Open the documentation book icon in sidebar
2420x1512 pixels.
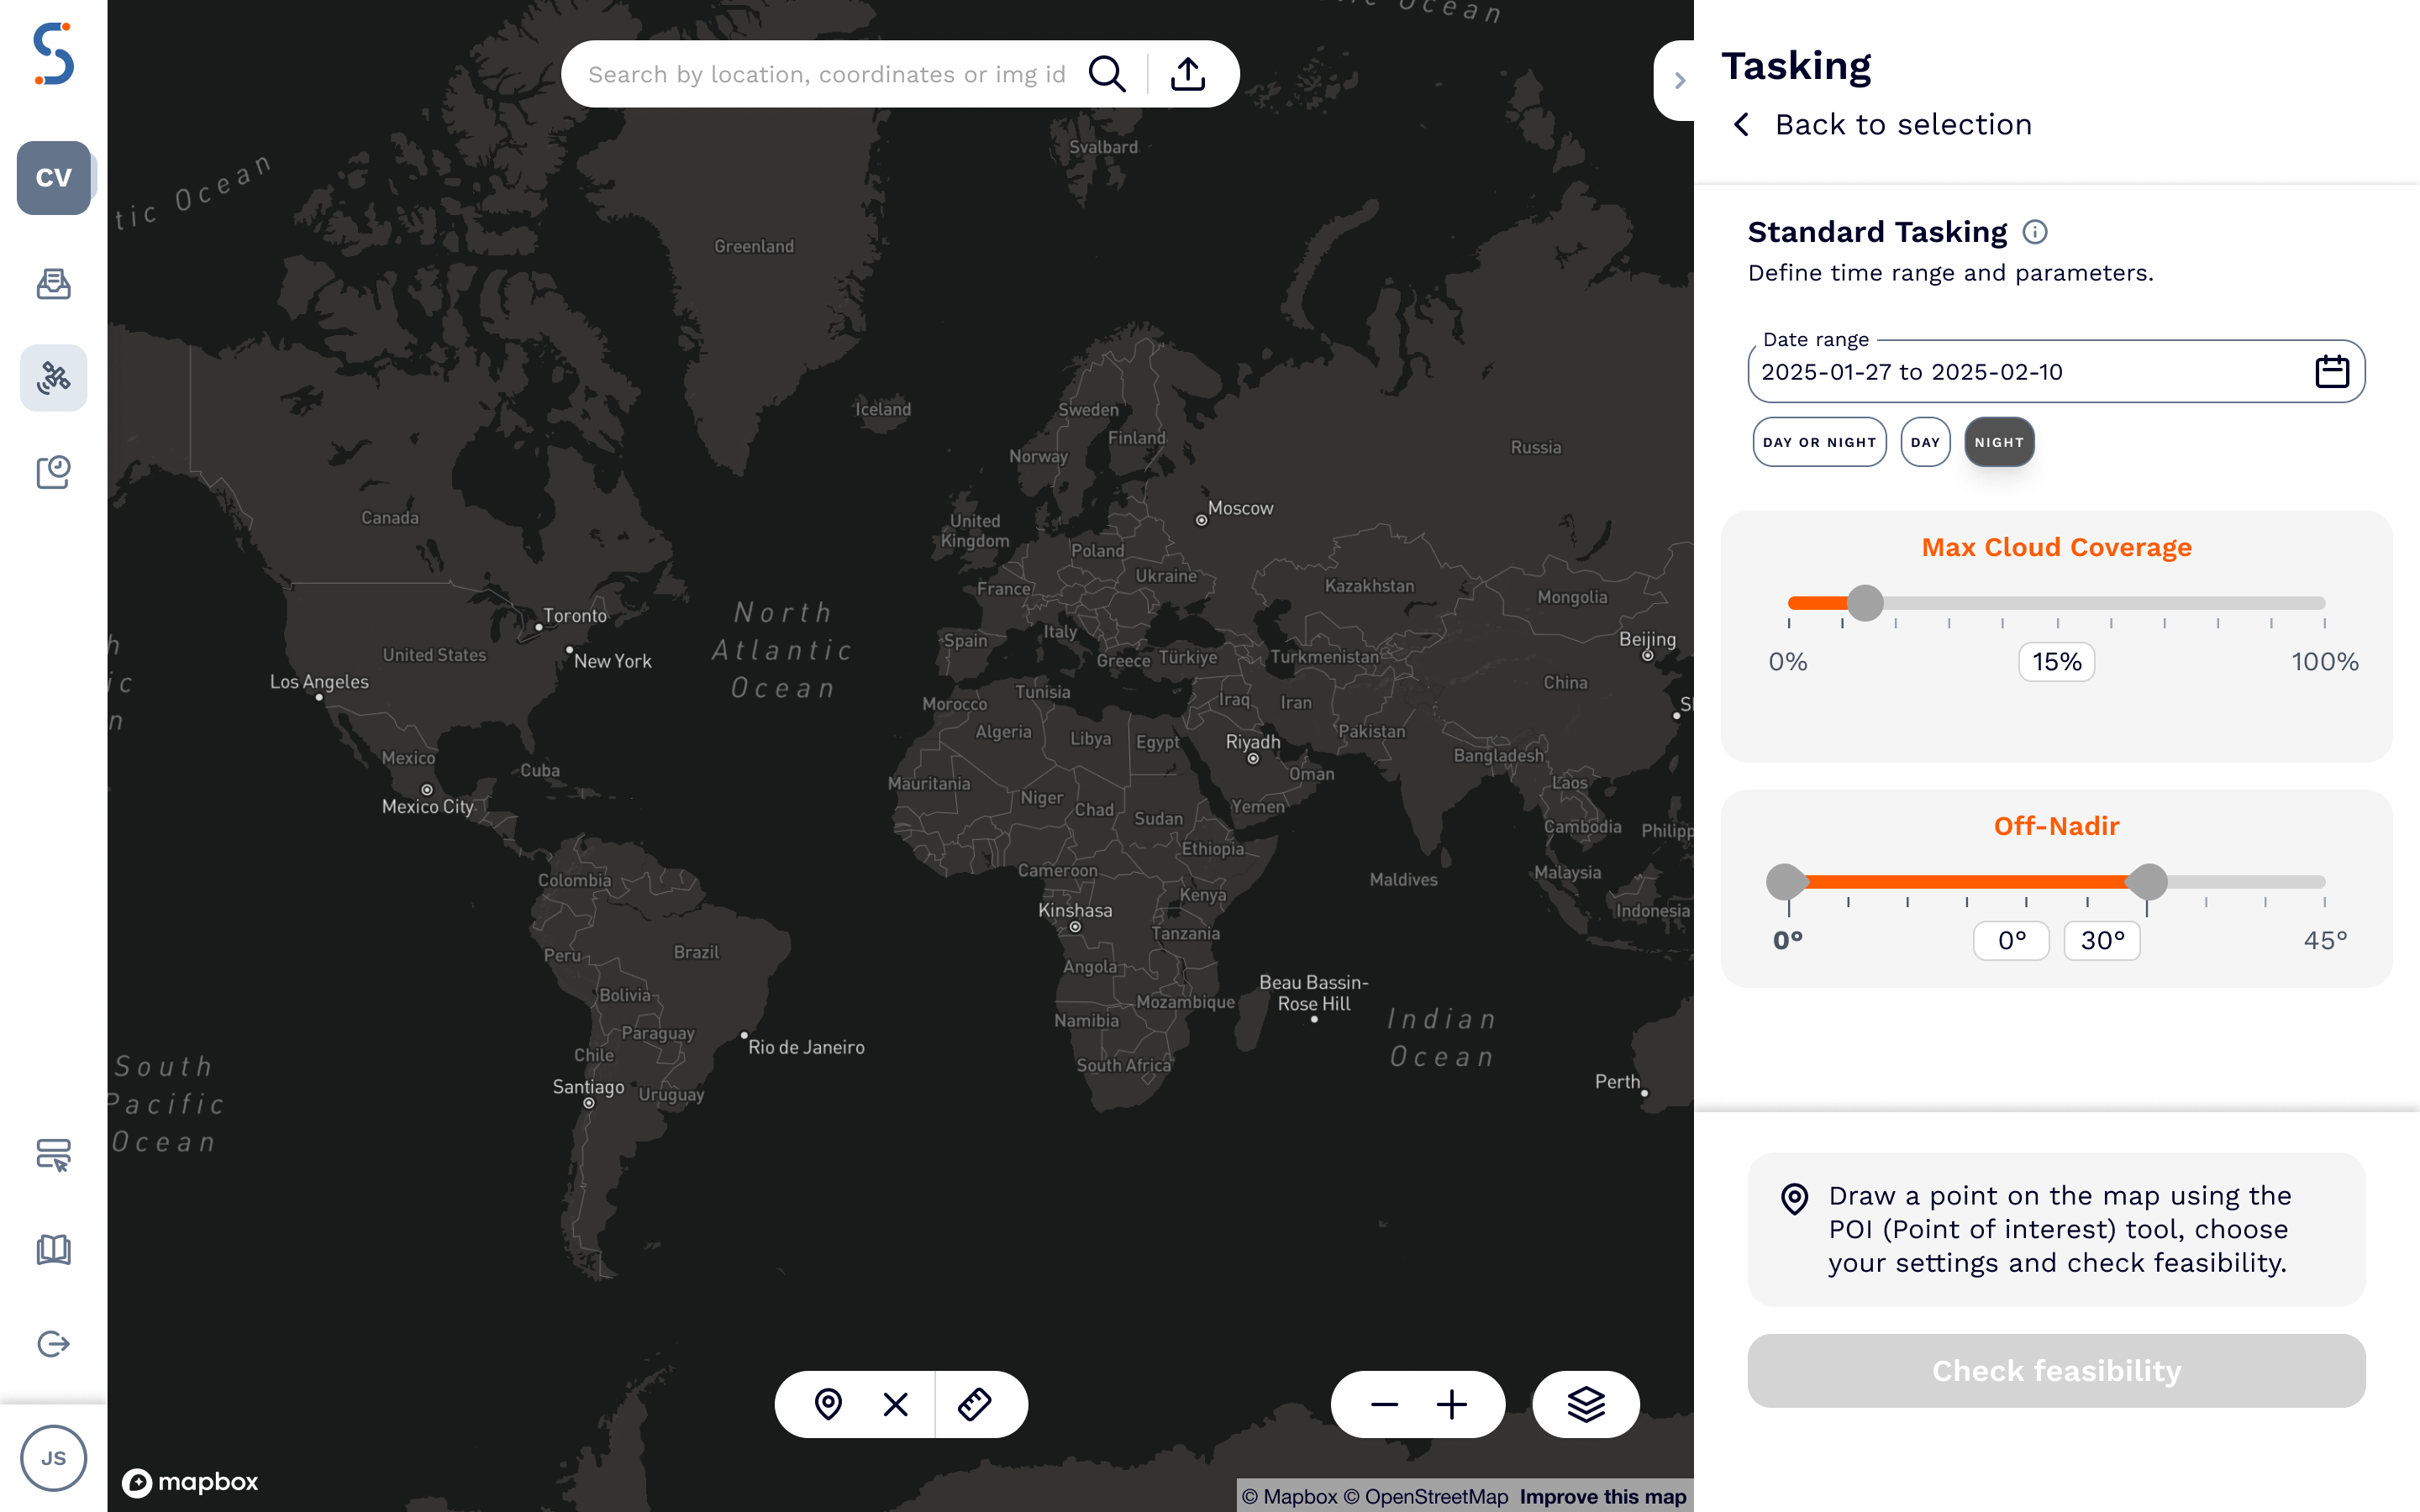(x=54, y=1249)
